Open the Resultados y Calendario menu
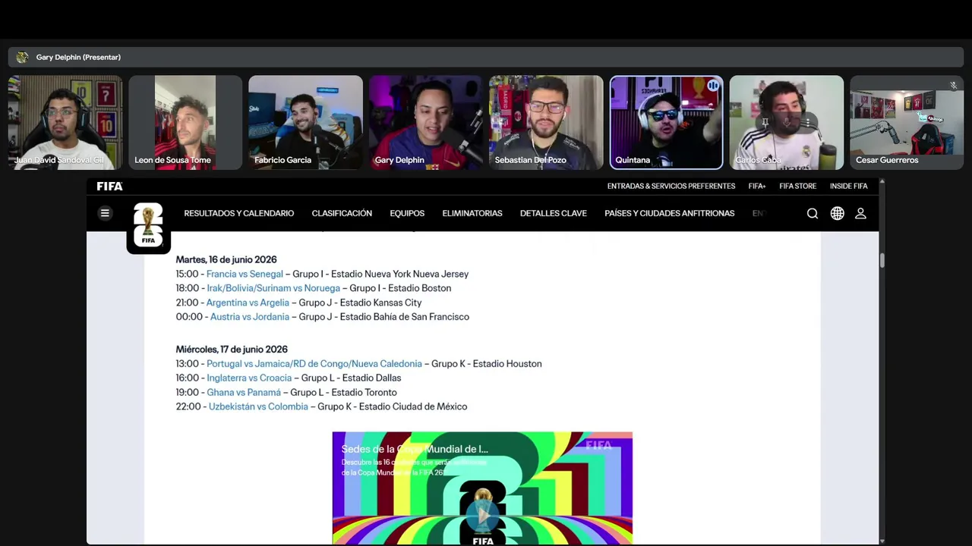The image size is (972, 546). tap(238, 214)
